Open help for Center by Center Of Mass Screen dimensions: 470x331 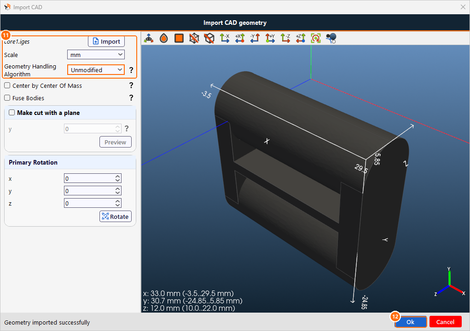point(131,86)
